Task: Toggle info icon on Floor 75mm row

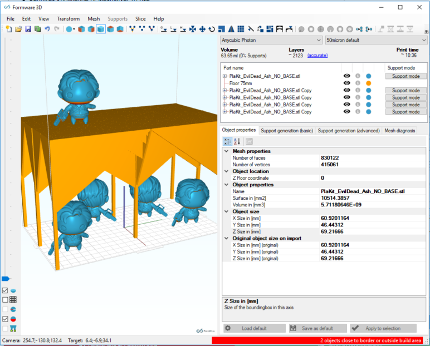Action: coord(358,83)
